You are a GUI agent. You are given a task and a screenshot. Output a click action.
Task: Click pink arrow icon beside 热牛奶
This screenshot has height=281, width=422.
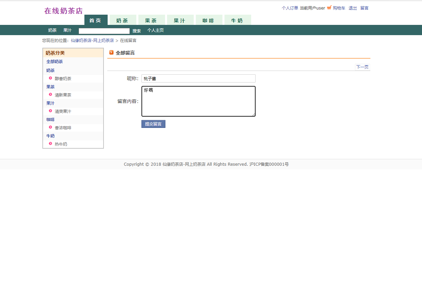[x=50, y=144]
